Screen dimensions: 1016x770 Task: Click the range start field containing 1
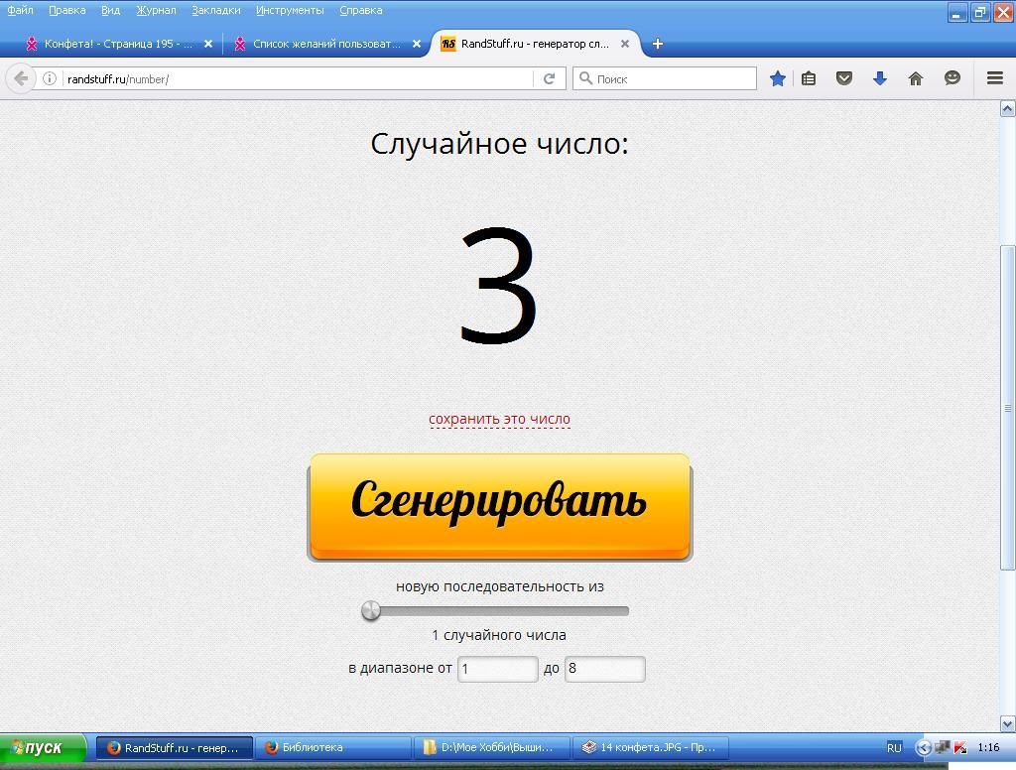(497, 669)
